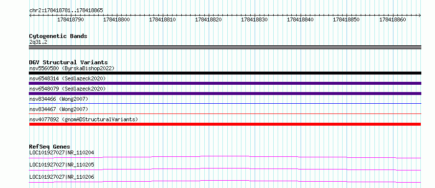Open LOC101927027|NR_110206 gene label
435x188 pixels.
[x=62, y=177]
